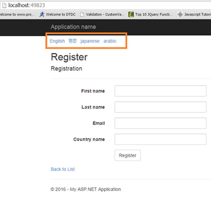
Task: Focus the Last name input field
Action: coord(160,107)
